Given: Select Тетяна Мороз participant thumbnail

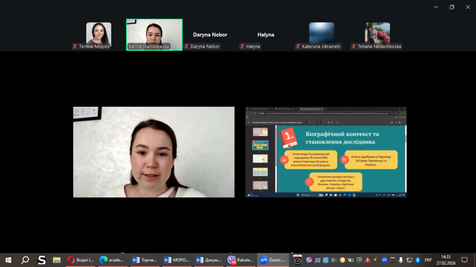Looking at the screenshot, I should pos(99,34).
